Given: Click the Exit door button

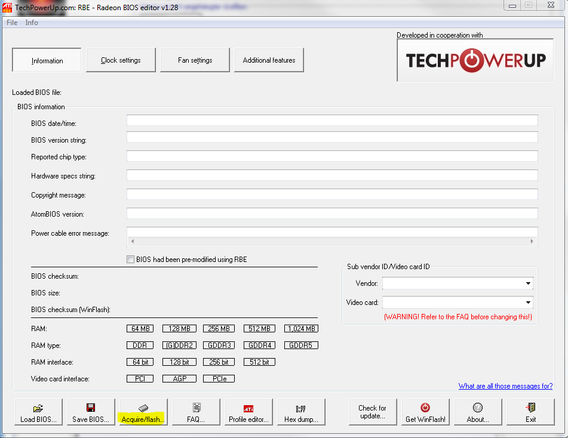Looking at the screenshot, I should pyautogui.click(x=531, y=412).
